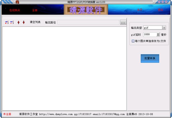Click the 未注册 status text

[x=7, y=114]
